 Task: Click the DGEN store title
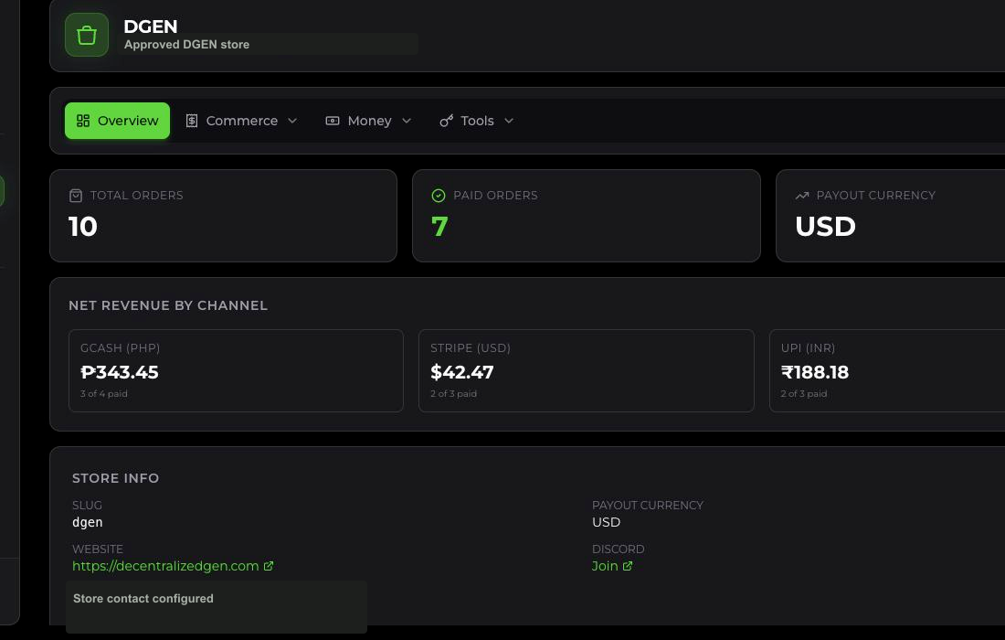click(x=151, y=27)
